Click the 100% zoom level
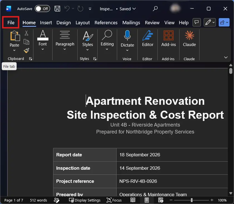234x204 pixels. click(x=222, y=200)
